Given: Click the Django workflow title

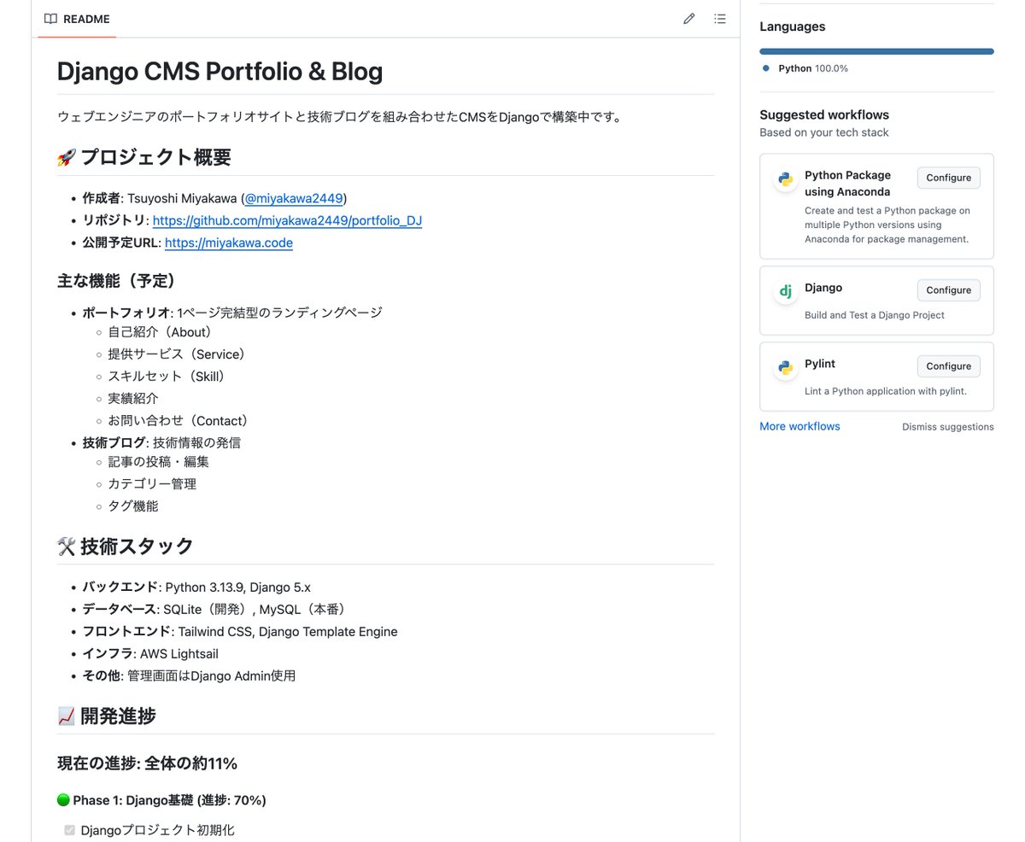Looking at the screenshot, I should [823, 288].
